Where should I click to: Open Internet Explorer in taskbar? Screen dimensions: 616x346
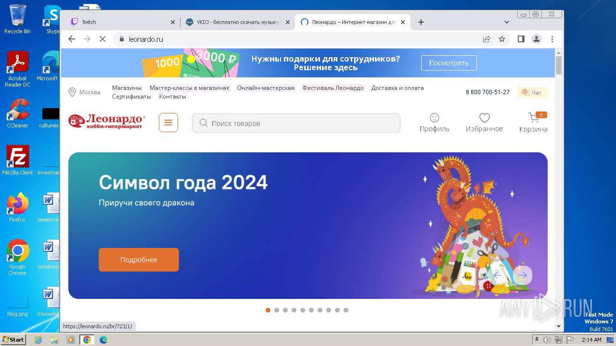(38, 340)
